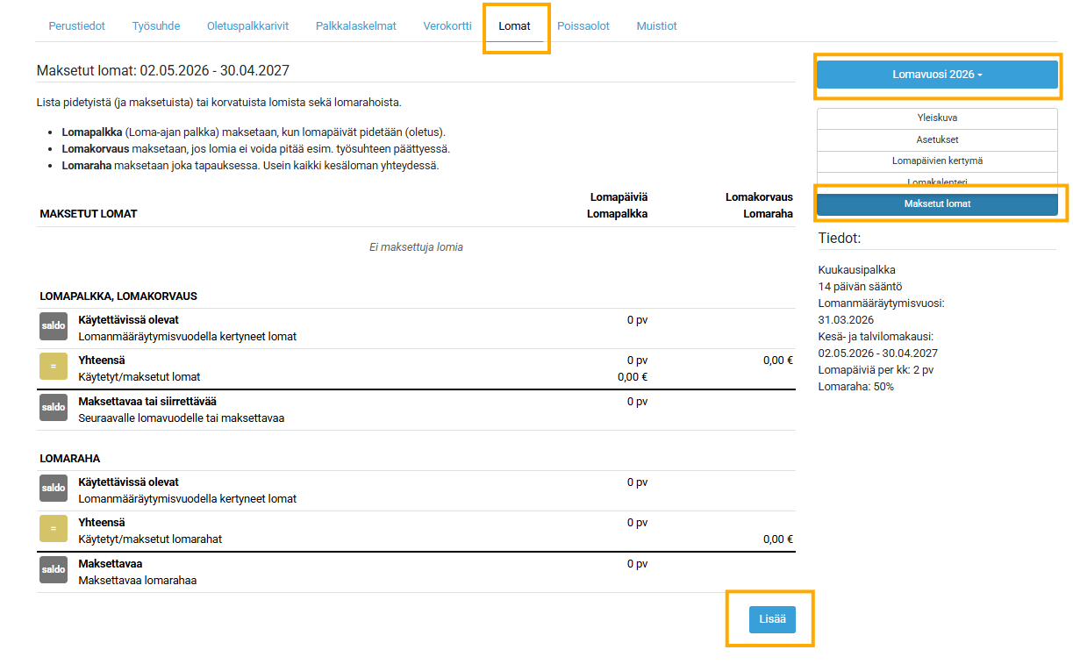Click the date 31.03.2026
The image size is (1073, 664).
point(846,320)
